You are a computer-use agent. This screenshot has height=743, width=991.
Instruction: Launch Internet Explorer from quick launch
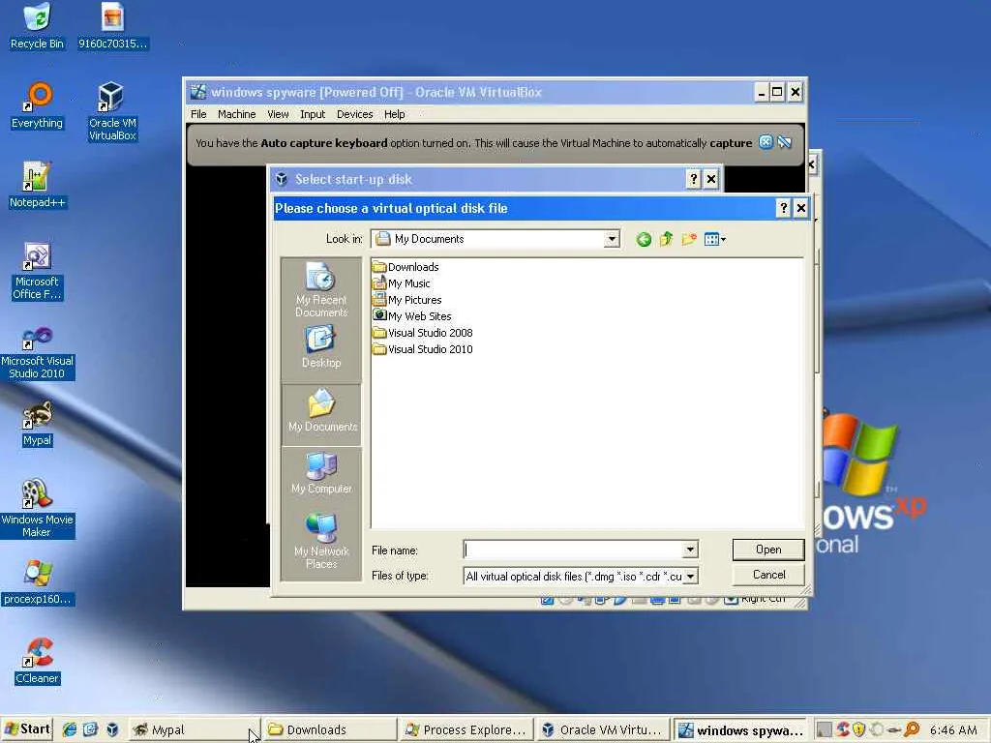pyautogui.click(x=69, y=729)
